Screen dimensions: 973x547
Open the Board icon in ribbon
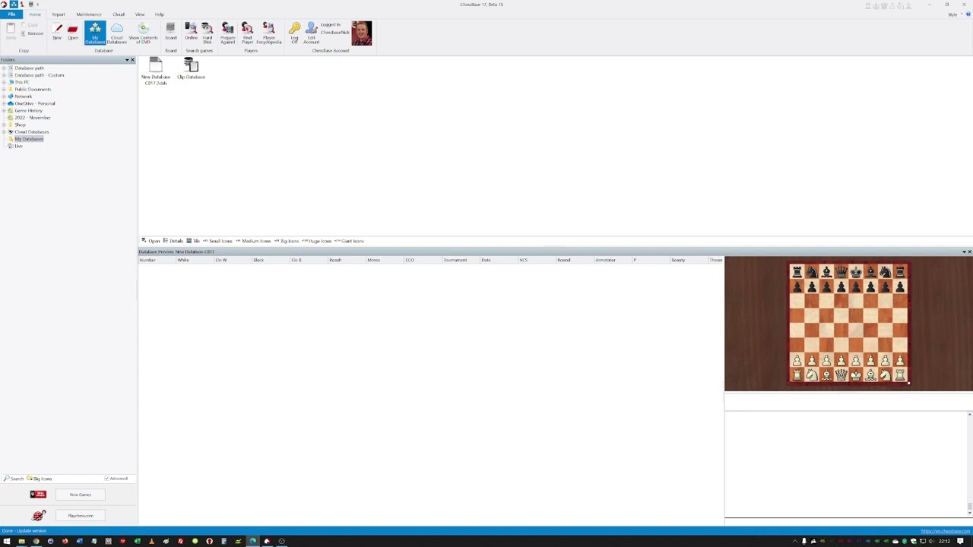point(170,31)
